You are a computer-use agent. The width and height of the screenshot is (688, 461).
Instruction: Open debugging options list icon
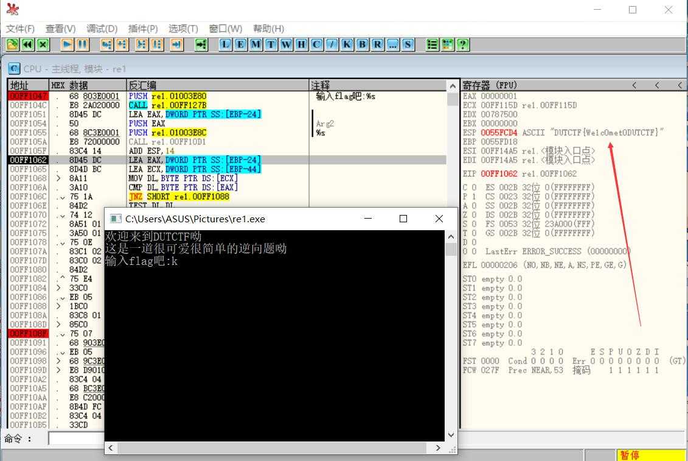[x=432, y=44]
